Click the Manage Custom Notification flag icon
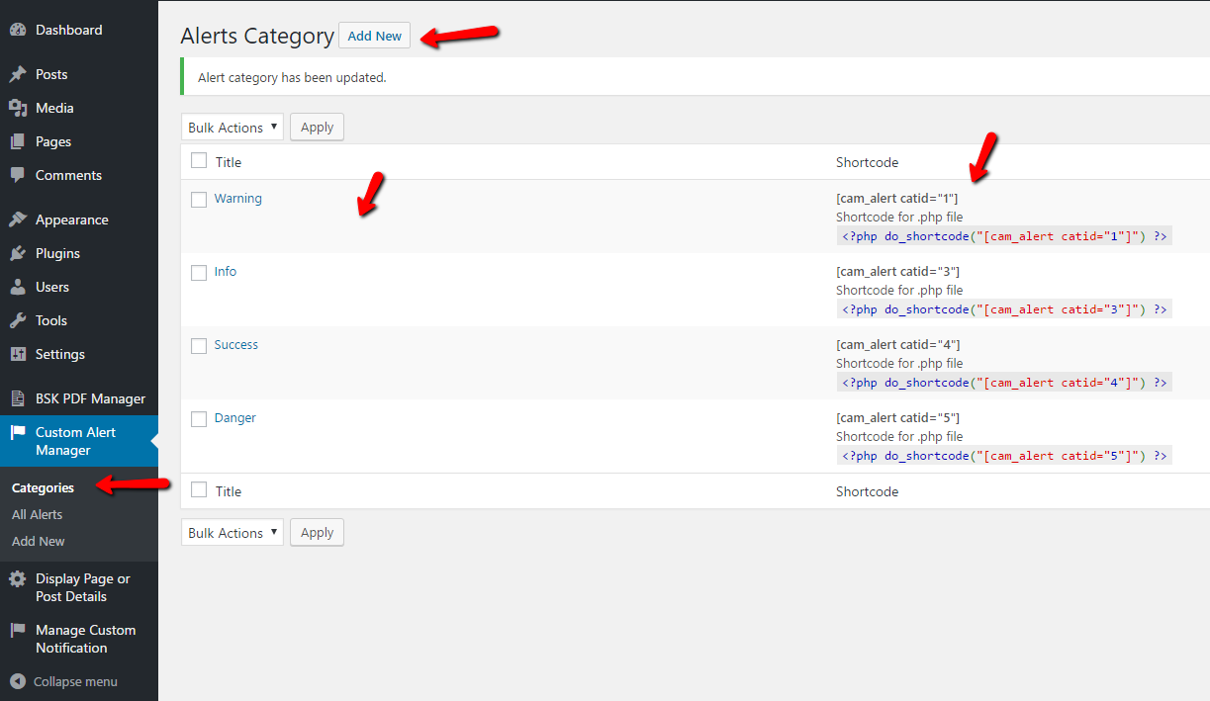 [x=18, y=631]
